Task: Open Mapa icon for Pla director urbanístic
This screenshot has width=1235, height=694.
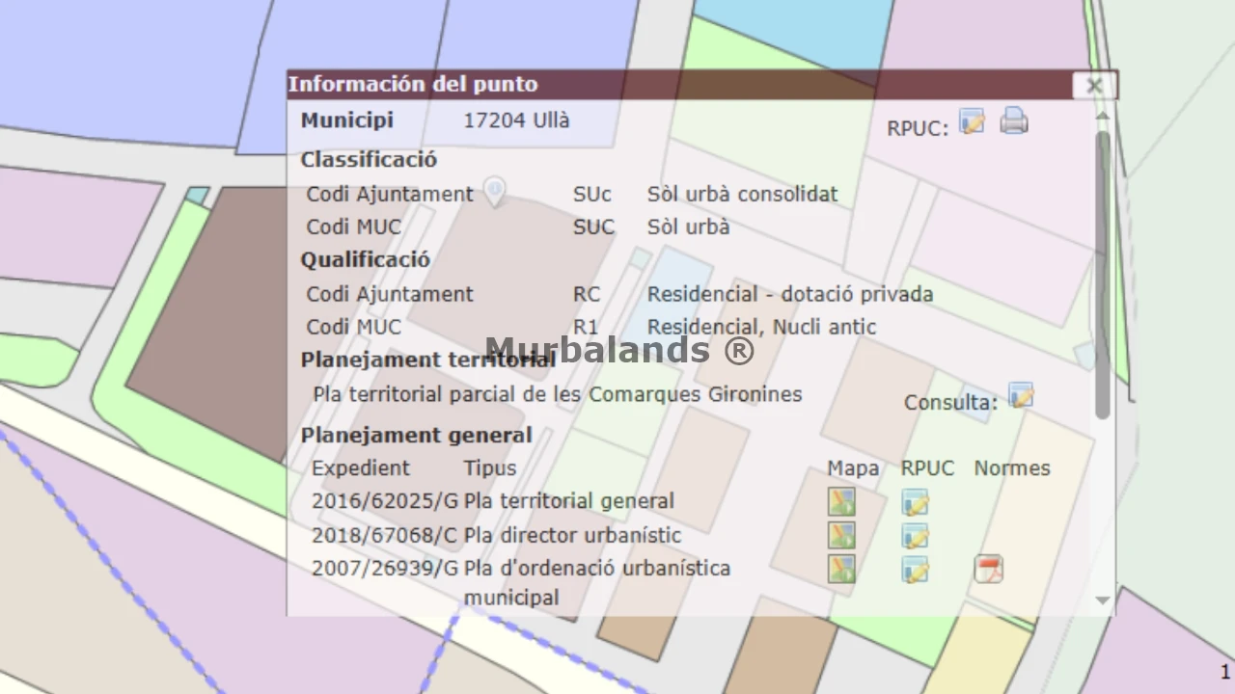Action: [x=841, y=536]
